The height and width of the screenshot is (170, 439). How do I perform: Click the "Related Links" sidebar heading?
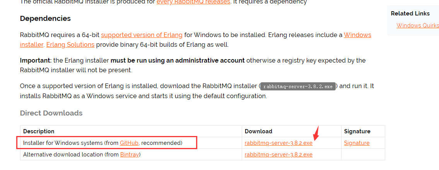(410, 14)
